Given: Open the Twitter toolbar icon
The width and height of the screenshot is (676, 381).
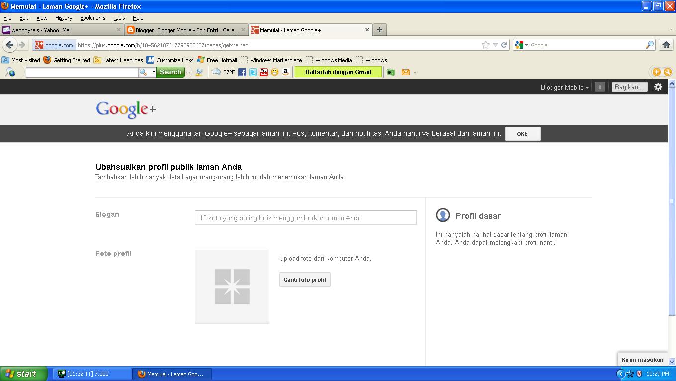Looking at the screenshot, I should point(253,72).
